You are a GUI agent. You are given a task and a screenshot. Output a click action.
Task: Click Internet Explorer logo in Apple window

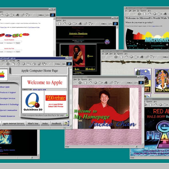pyautogui.click(x=69, y=64)
